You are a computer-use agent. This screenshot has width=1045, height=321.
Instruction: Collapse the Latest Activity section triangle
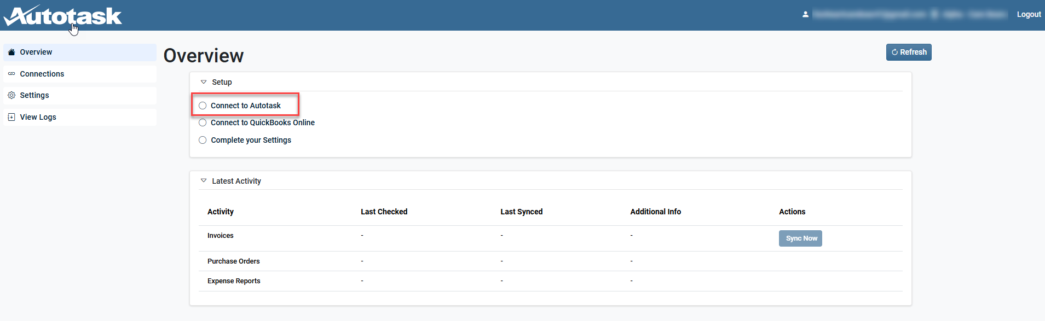(204, 180)
